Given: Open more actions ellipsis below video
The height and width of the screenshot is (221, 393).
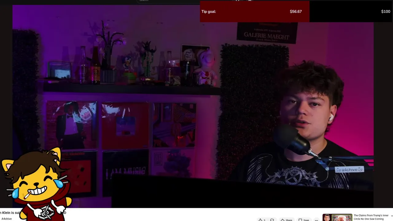Looking at the screenshot, I should 316,220.
